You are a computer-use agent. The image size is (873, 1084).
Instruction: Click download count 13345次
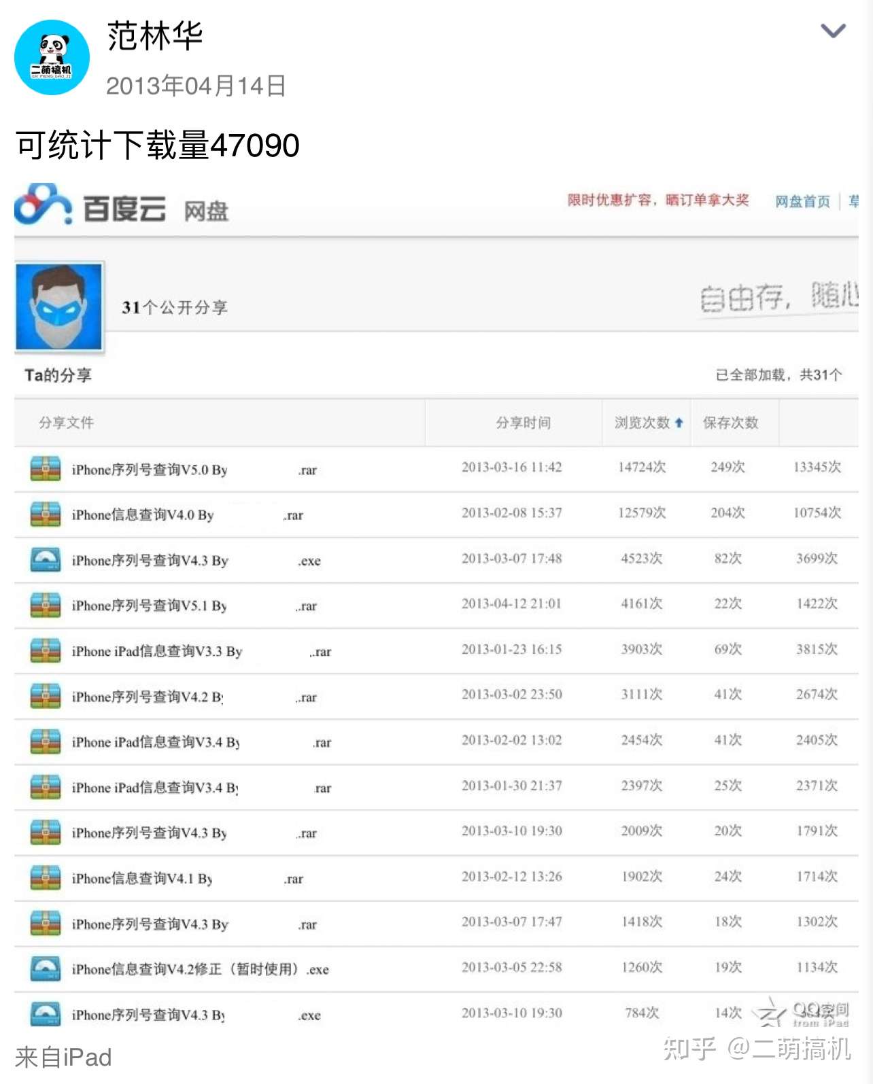click(817, 467)
